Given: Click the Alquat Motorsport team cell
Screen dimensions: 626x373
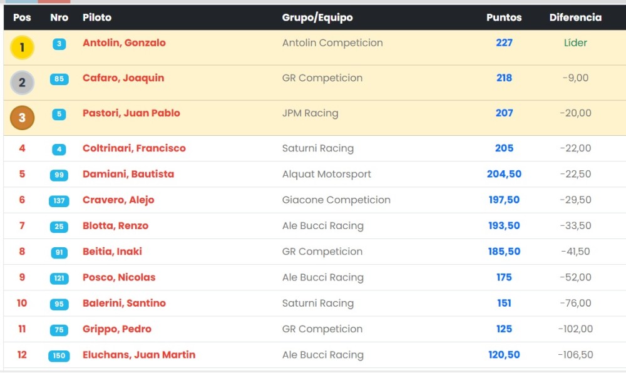Looking at the screenshot, I should pyautogui.click(x=327, y=174).
